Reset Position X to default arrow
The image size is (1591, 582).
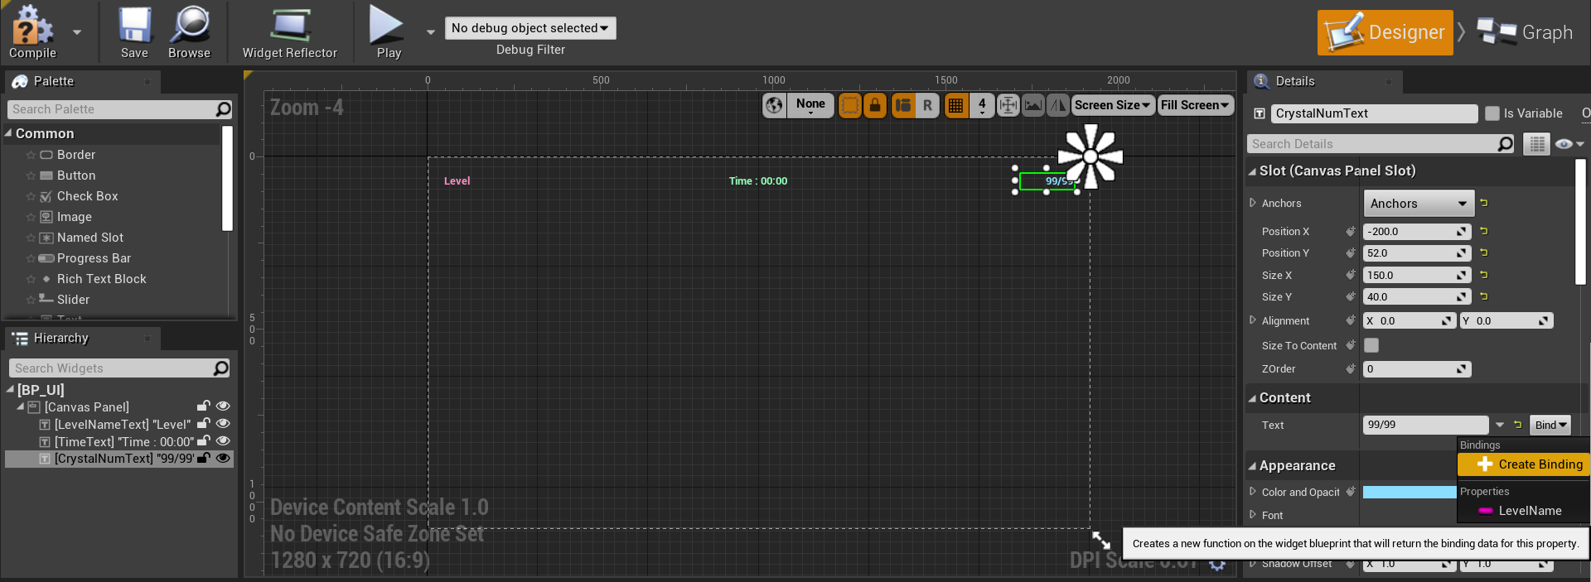coord(1484,231)
